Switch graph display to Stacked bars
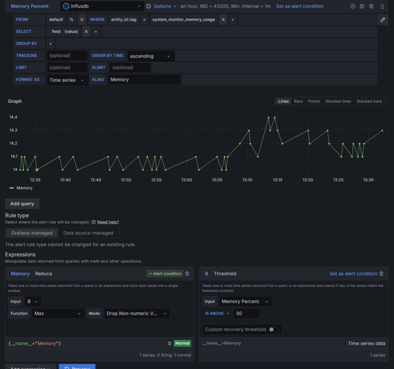Screen dimensions: 394x369 (369, 101)
